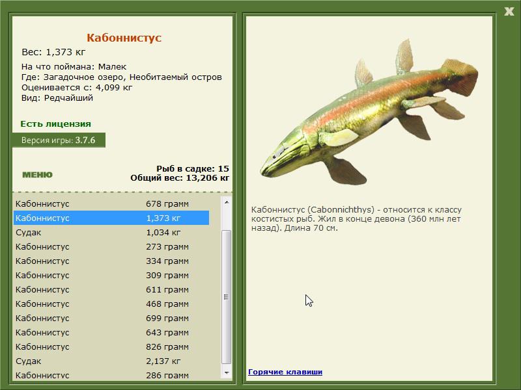
Task: Select Кабоннистус 286 грамм row
Action: click(111, 375)
